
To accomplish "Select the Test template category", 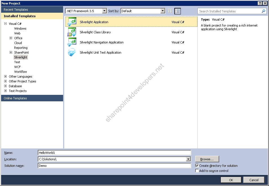I will (17, 62).
